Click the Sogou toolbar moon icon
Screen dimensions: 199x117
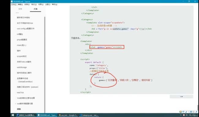coord(186,112)
